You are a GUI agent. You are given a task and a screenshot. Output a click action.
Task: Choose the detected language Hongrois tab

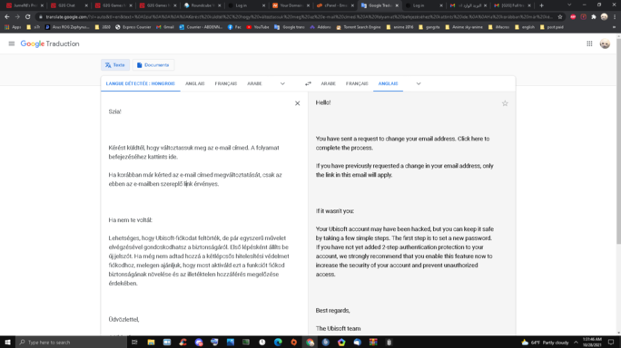click(x=140, y=83)
